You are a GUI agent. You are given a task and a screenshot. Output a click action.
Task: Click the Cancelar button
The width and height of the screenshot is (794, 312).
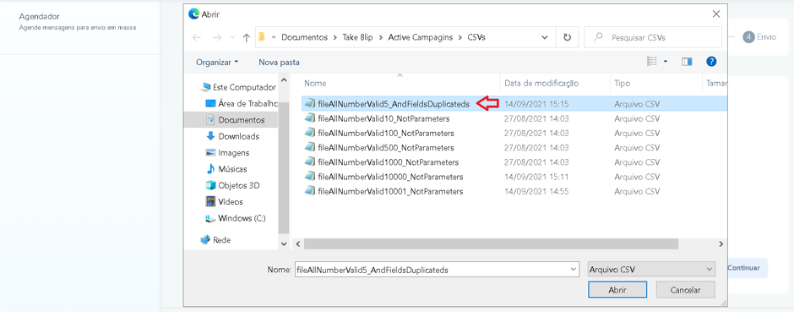686,290
